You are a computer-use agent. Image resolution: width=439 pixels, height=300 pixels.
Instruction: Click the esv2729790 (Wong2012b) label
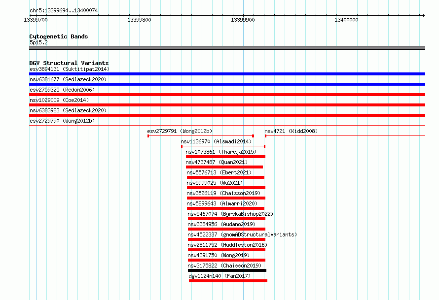[62, 121]
